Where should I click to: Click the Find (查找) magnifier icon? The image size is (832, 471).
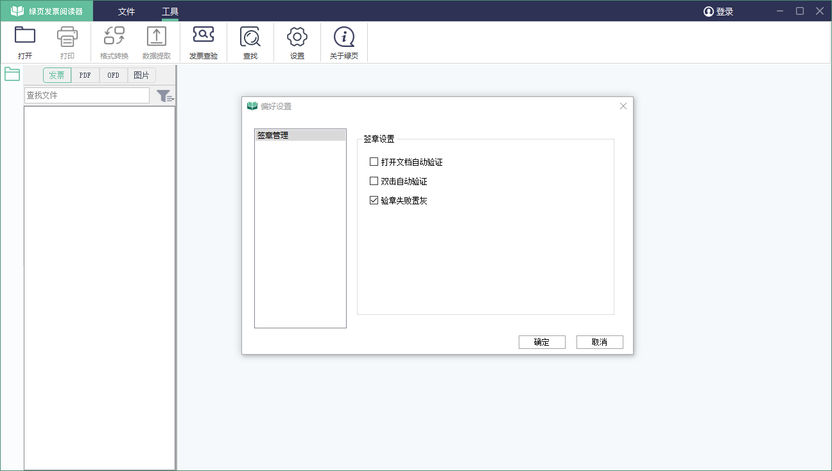[250, 36]
